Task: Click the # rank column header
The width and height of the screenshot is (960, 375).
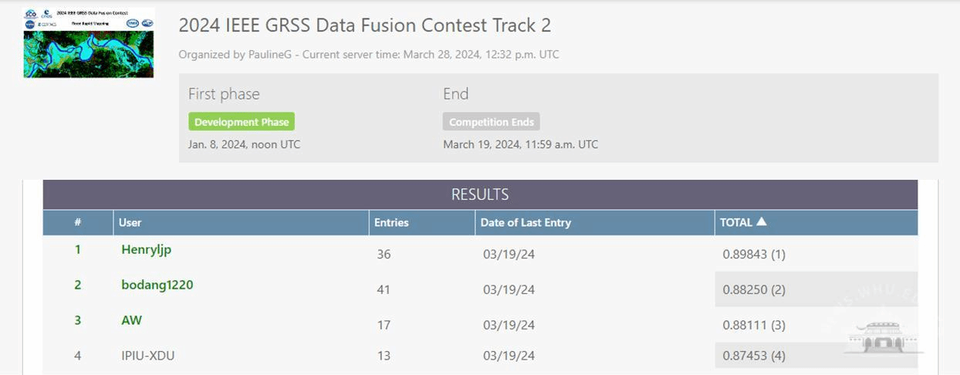Action: click(x=78, y=222)
